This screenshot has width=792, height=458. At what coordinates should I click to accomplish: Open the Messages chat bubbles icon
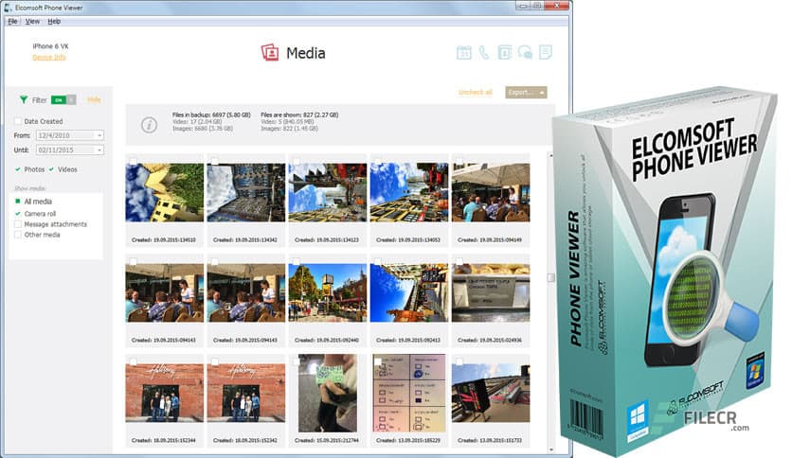point(525,52)
